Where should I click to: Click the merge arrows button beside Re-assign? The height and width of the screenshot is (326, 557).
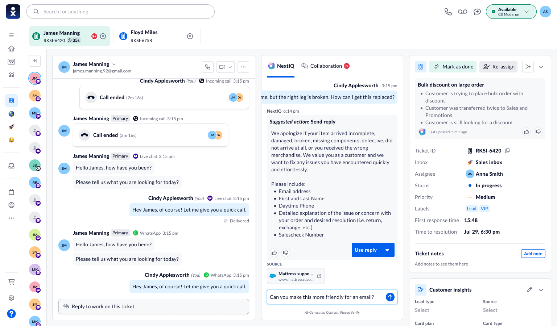click(x=528, y=67)
